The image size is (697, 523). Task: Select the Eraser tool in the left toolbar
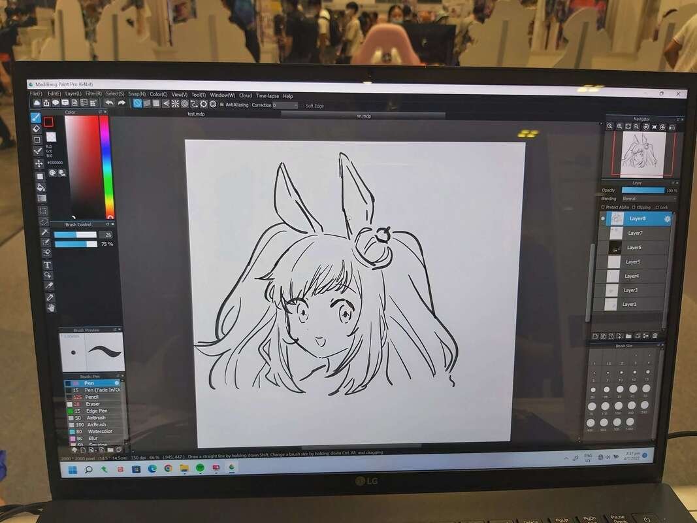[x=37, y=129]
